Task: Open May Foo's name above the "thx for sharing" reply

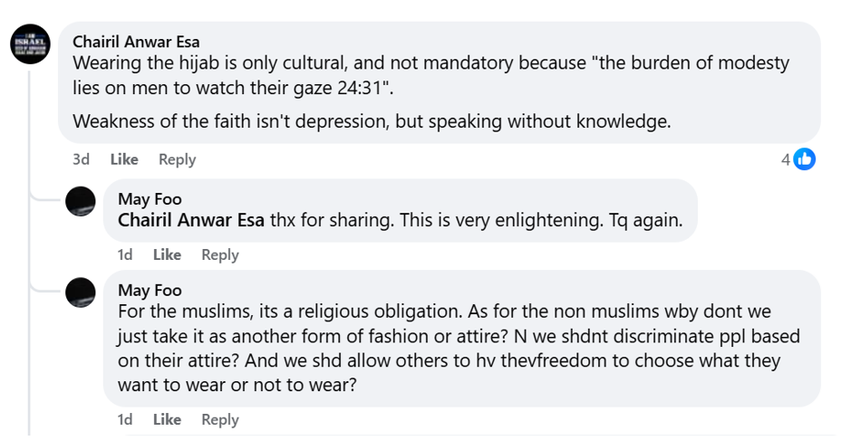Action: (x=150, y=199)
